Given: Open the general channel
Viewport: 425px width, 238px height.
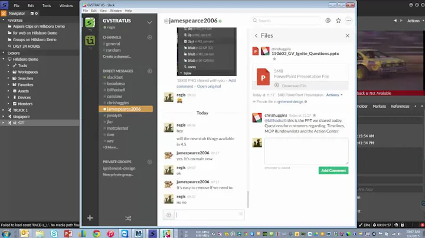Looking at the screenshot, I should 113,44.
